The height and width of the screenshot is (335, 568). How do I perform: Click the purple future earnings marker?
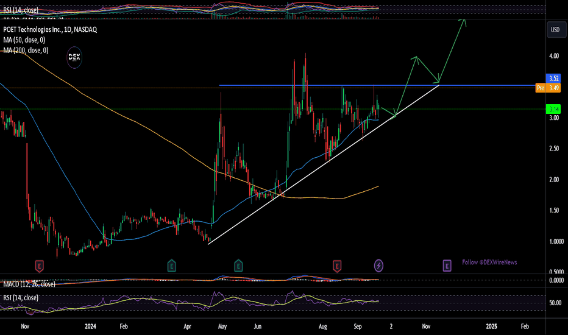[x=447, y=266]
